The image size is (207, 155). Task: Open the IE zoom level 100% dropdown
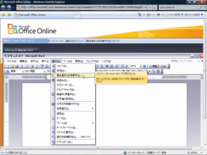pos(201,153)
